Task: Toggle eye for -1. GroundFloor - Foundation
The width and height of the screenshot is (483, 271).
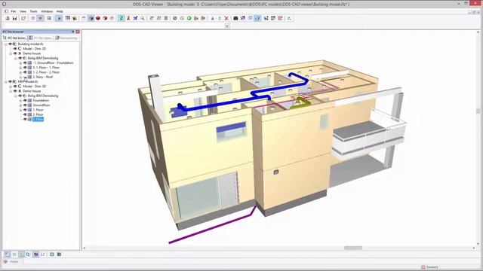Action: coord(25,62)
